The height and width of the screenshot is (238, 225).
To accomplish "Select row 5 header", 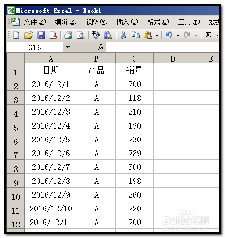I will point(15,125).
